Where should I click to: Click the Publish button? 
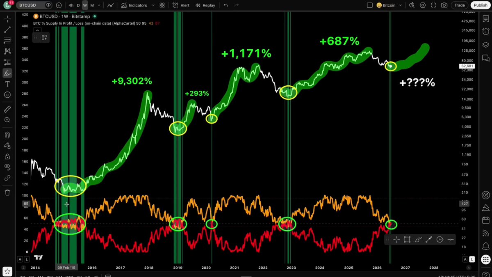pyautogui.click(x=480, y=5)
